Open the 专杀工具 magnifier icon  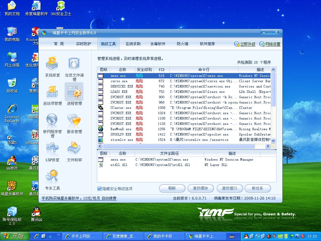tap(52, 176)
